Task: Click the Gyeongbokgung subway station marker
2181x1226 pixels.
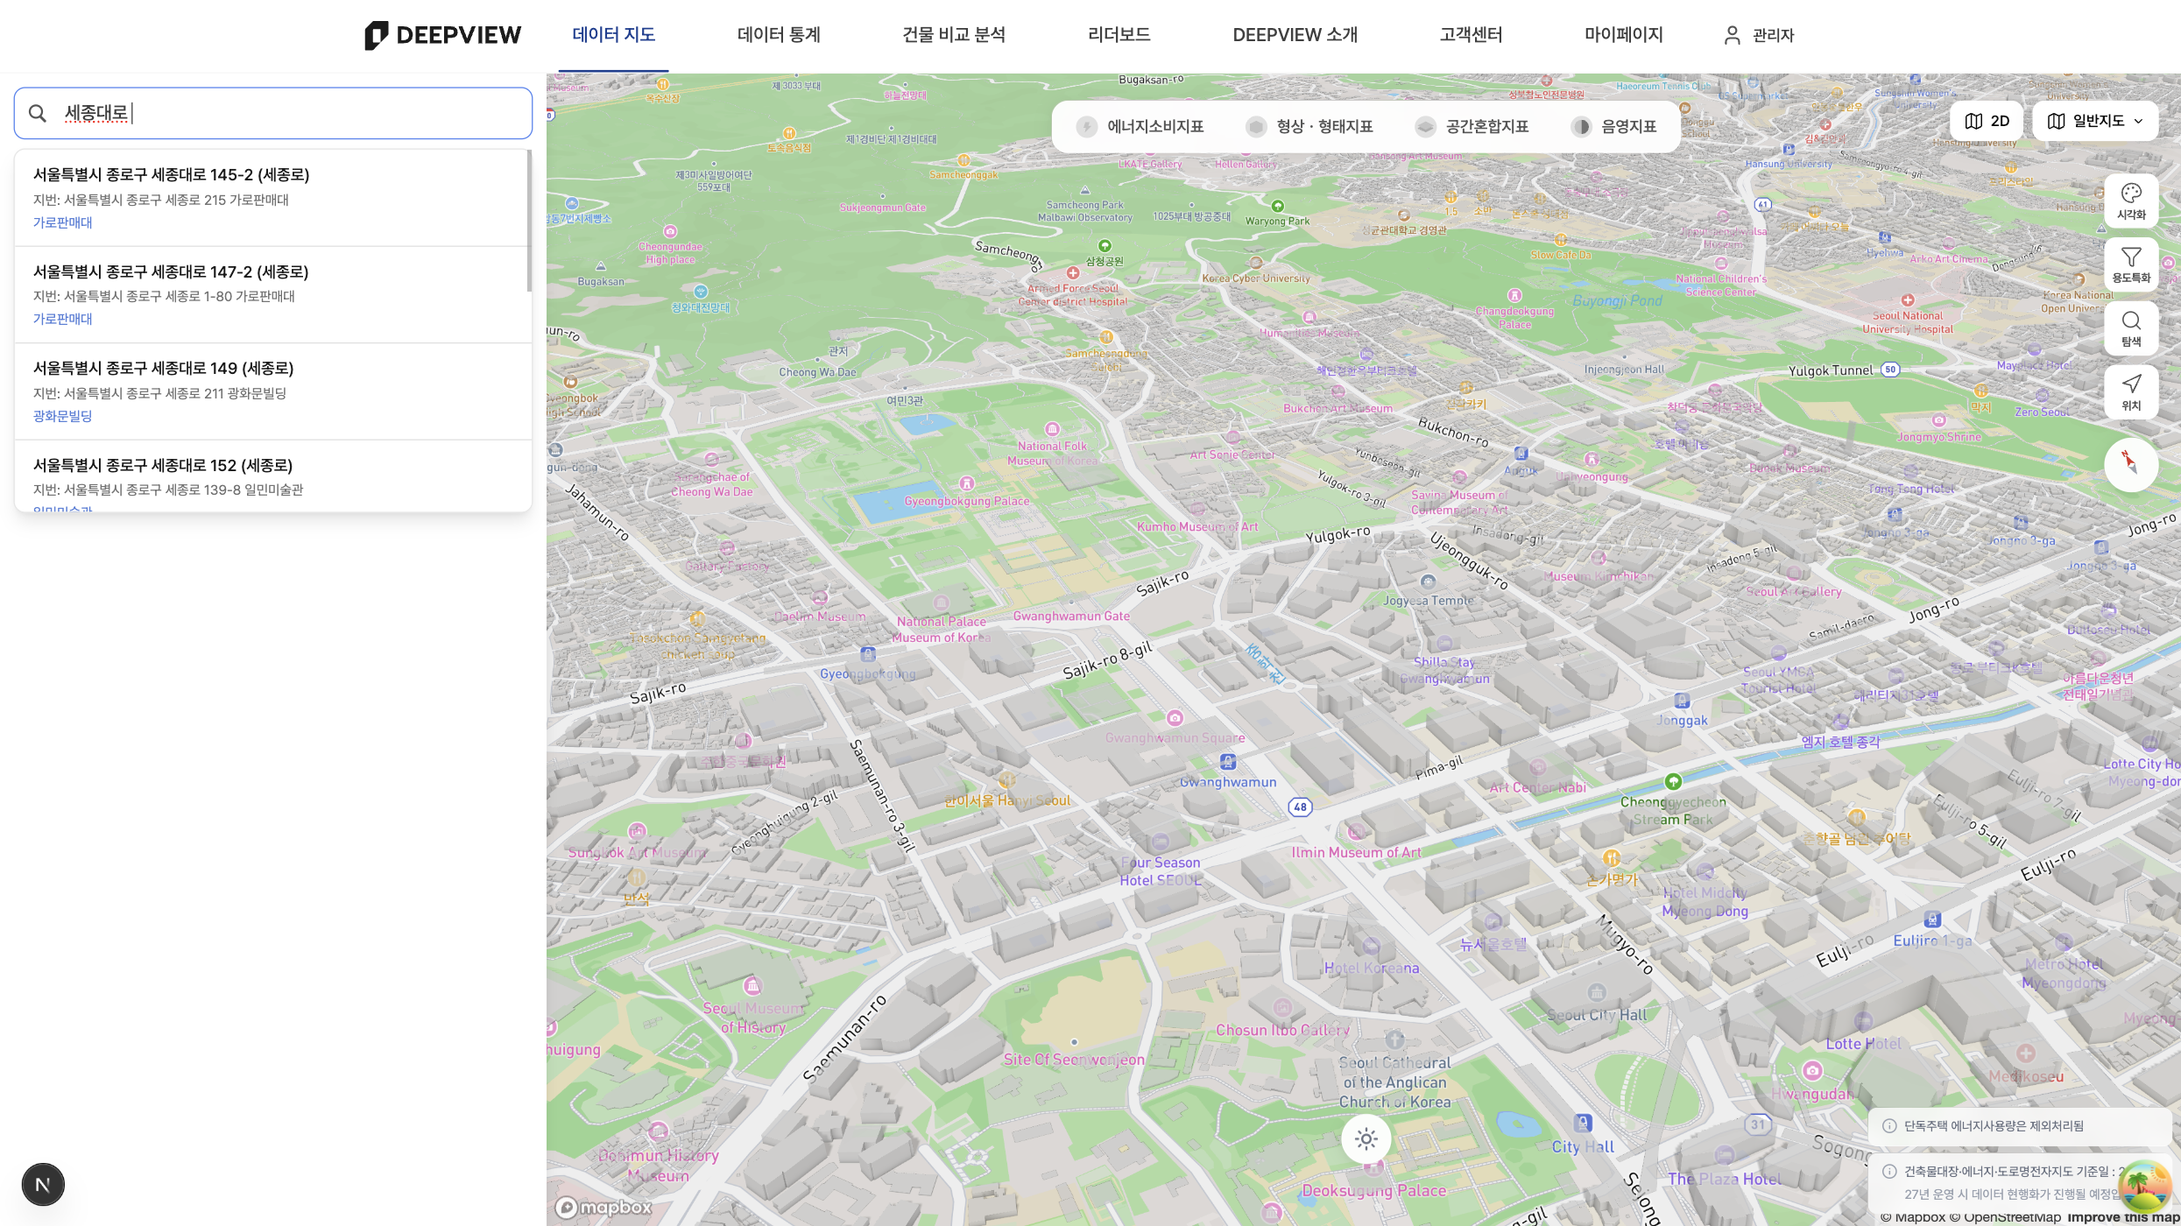Action: 867,654
